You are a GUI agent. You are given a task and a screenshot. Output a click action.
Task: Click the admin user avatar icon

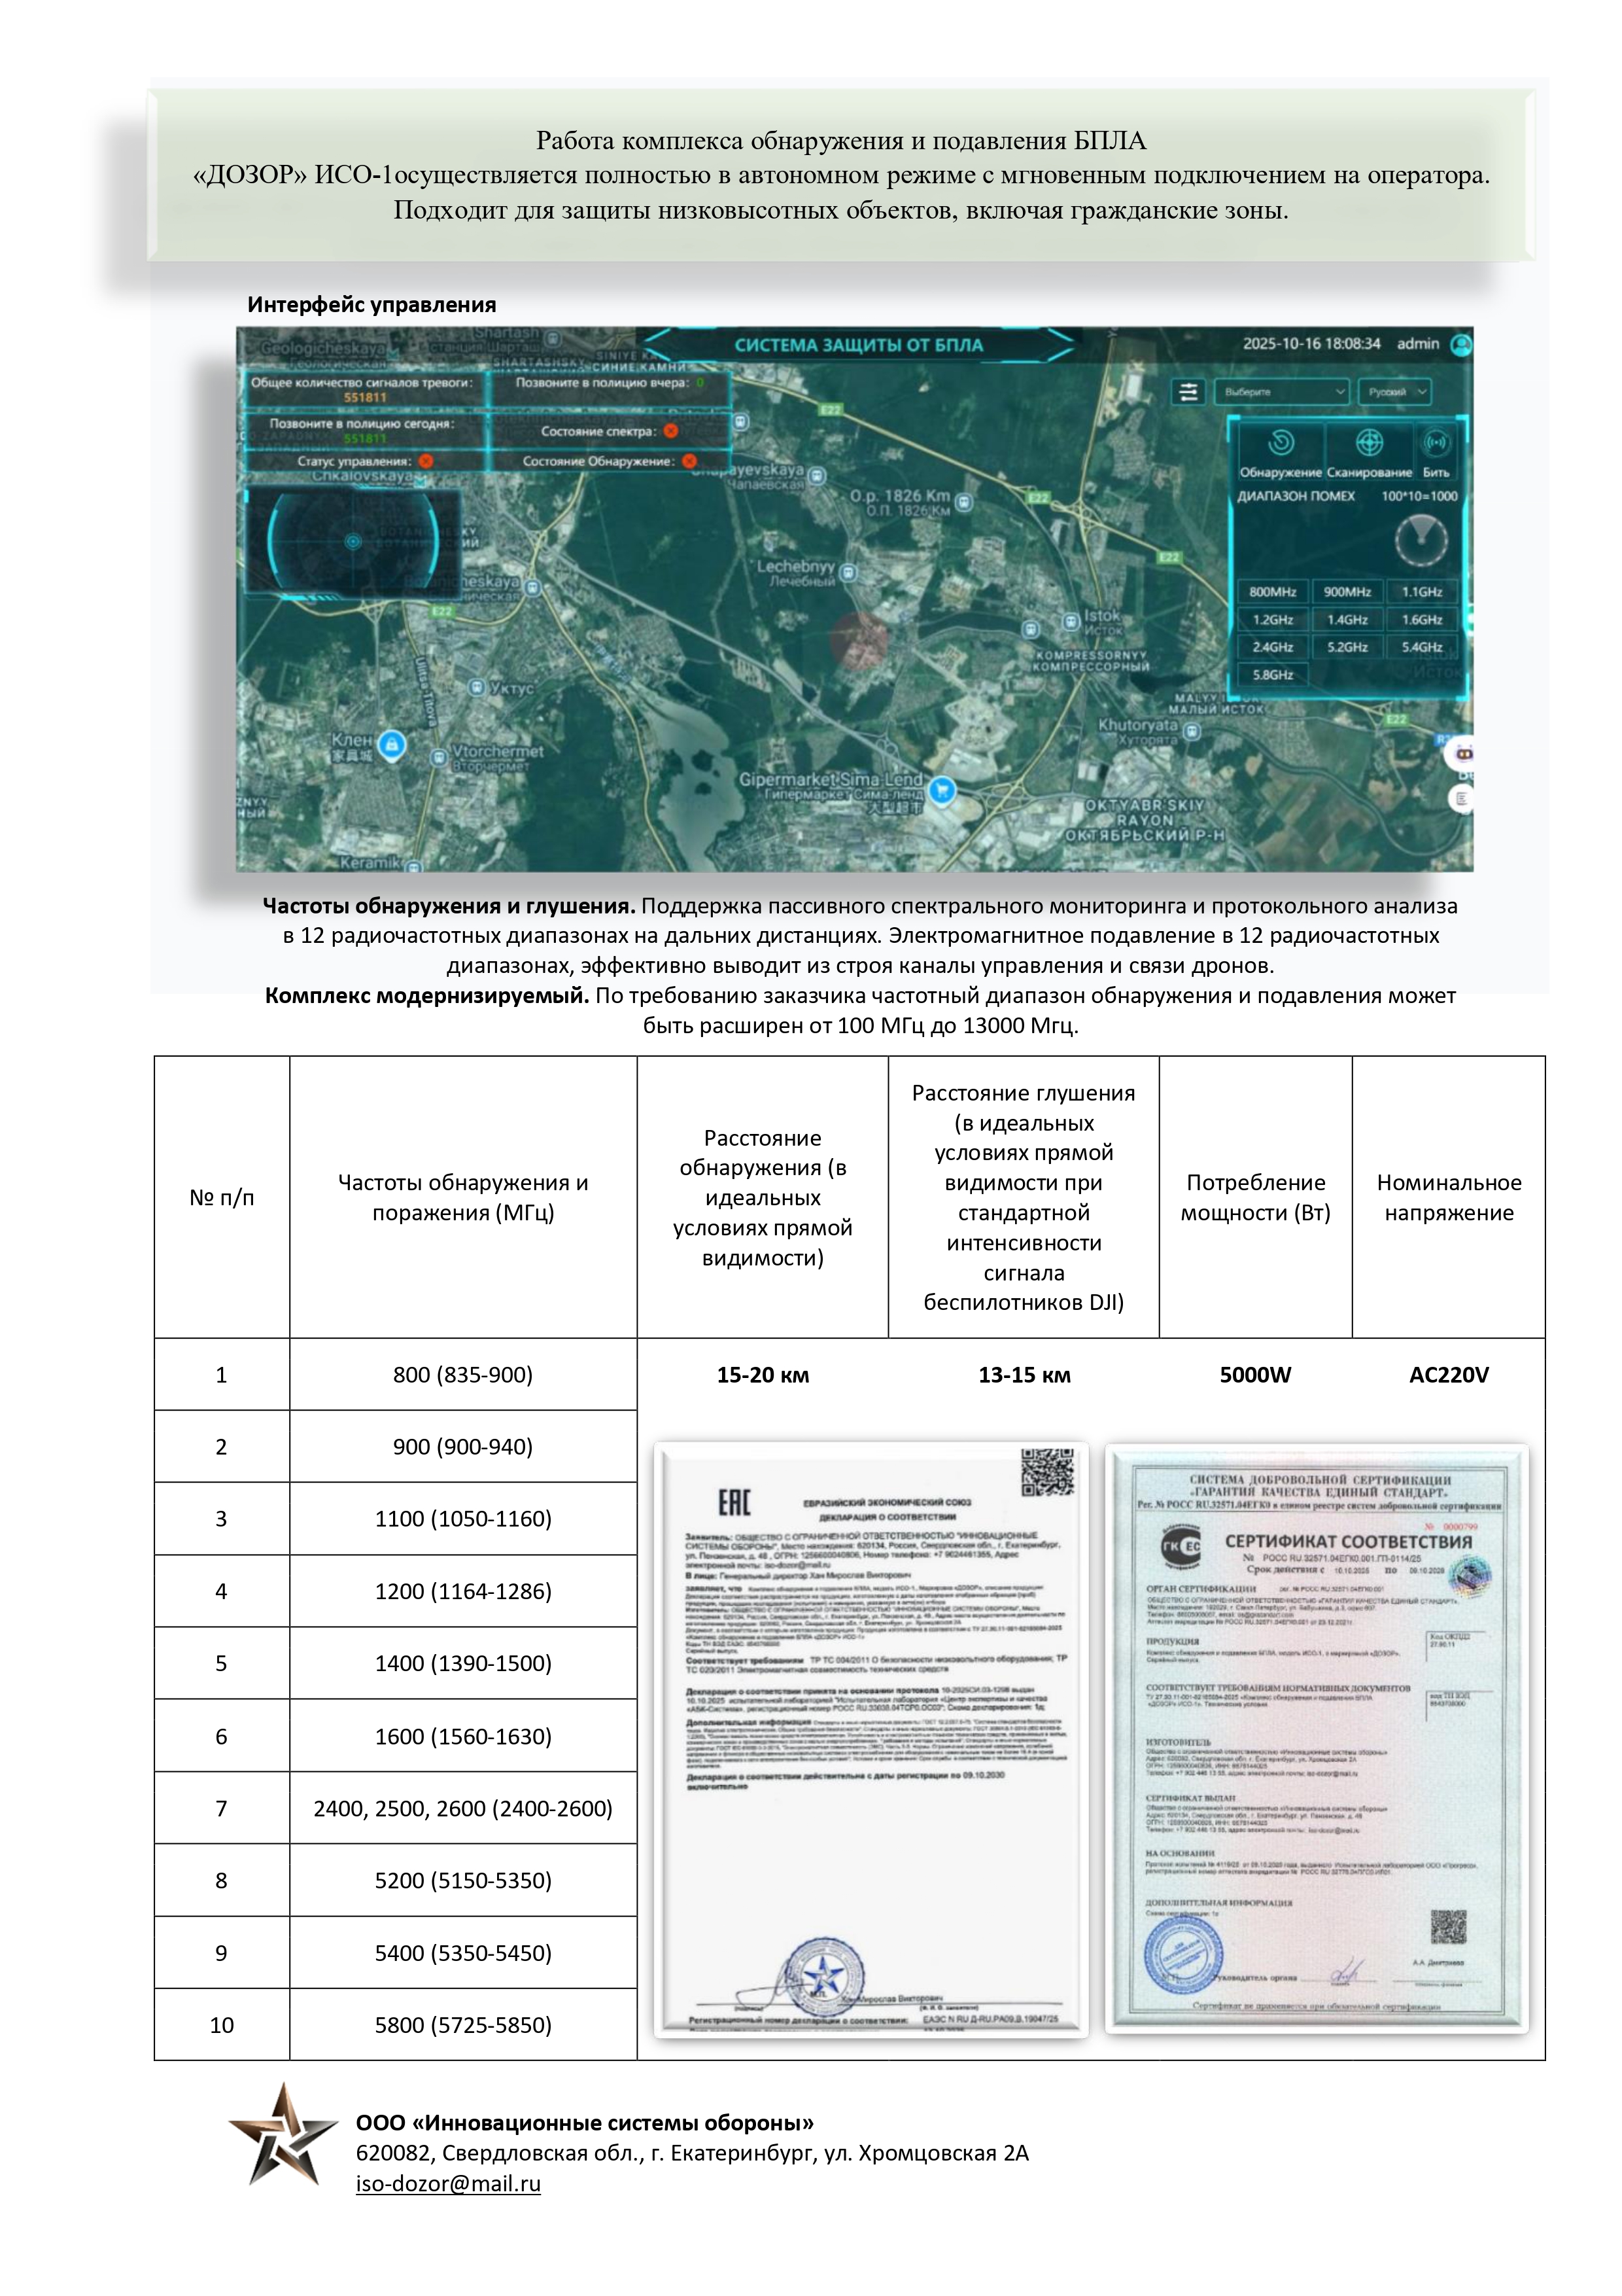pyautogui.click(x=1461, y=344)
